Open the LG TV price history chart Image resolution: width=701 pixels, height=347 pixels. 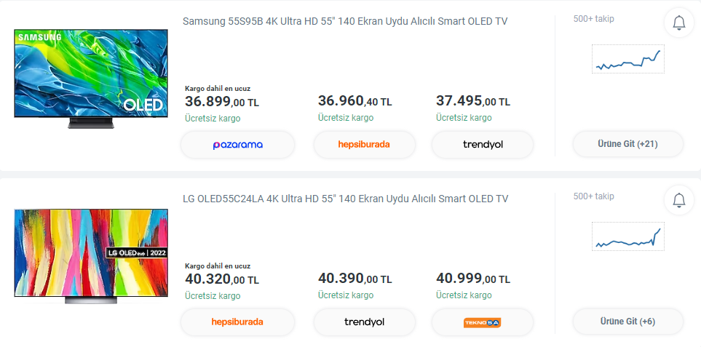628,236
